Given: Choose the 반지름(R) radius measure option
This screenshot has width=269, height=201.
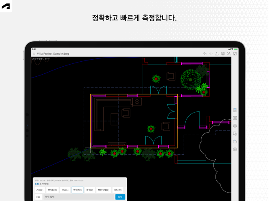Looking at the screenshot, I should [52, 190].
